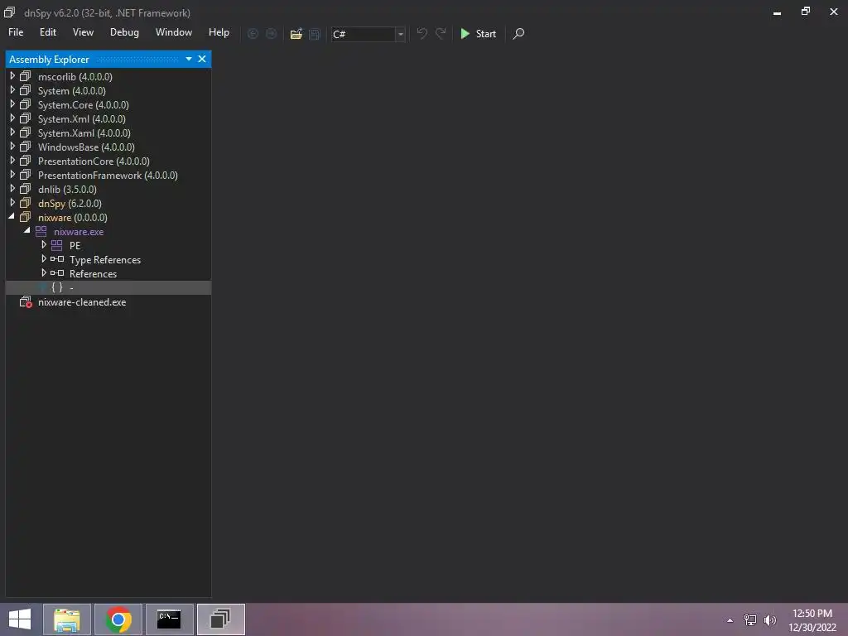Click the PE node icon
848x636 pixels.
[x=57, y=245]
